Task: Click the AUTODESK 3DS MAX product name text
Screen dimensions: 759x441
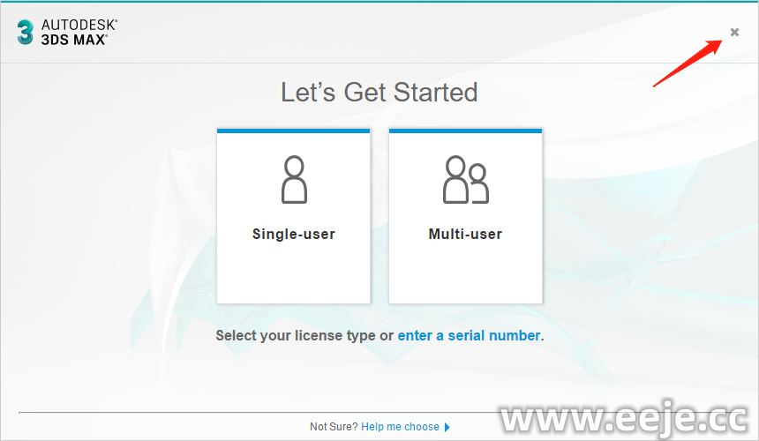Action: click(x=79, y=33)
